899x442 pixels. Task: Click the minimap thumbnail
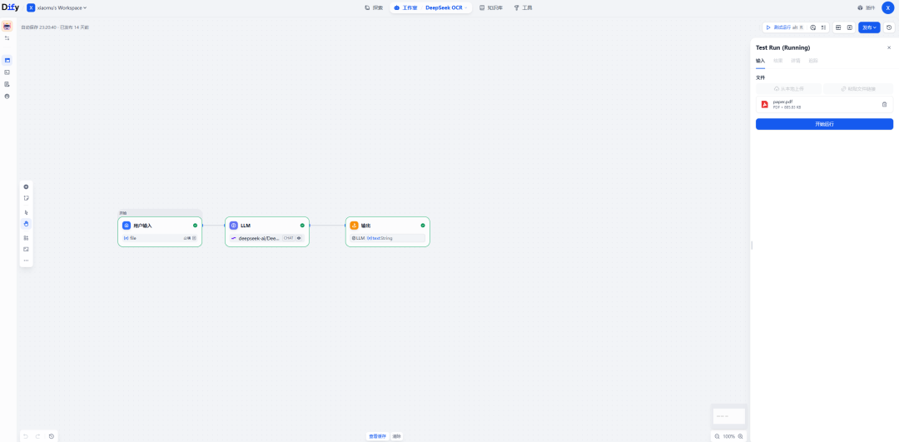(728, 416)
